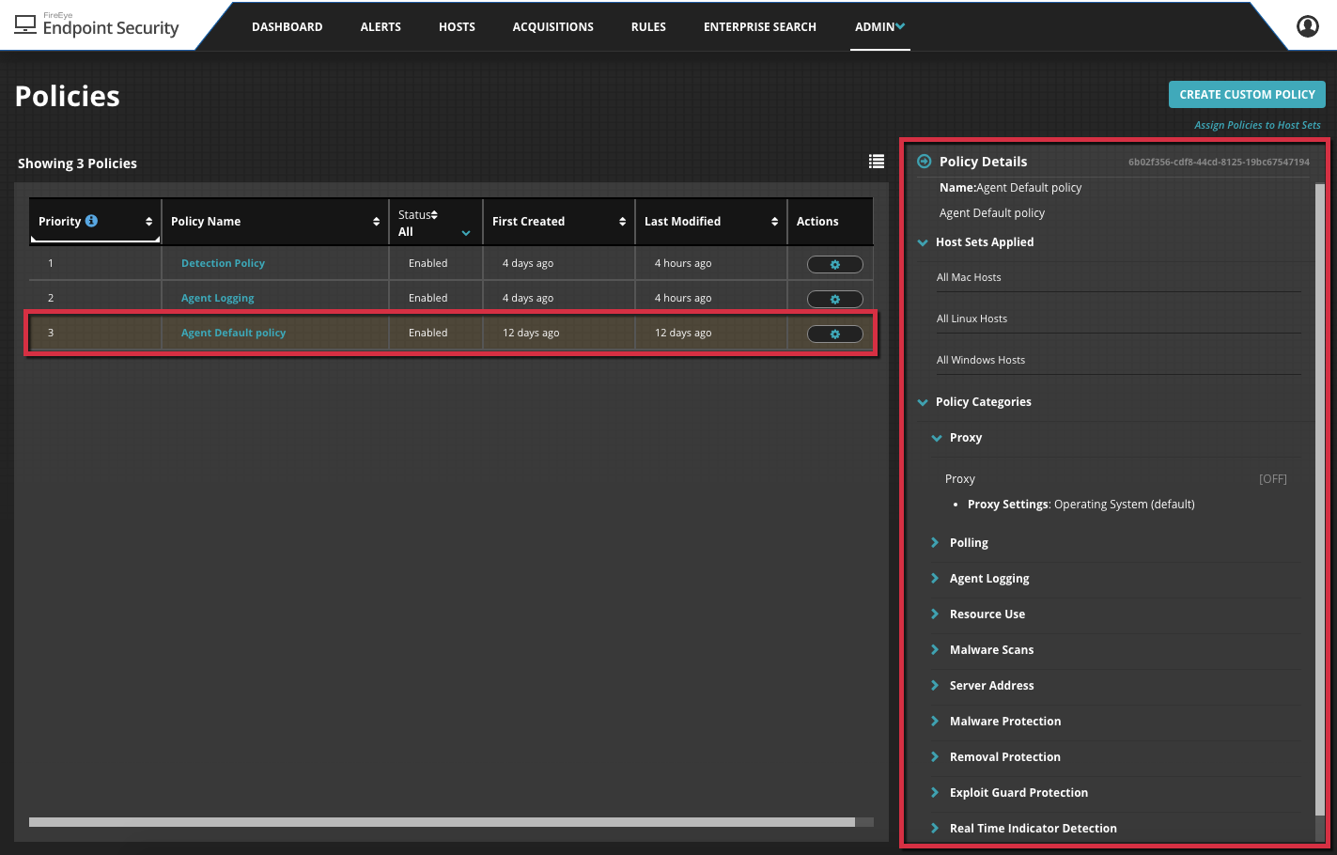Click the Create Custom Policy button
This screenshot has width=1337, height=855.
(1247, 94)
